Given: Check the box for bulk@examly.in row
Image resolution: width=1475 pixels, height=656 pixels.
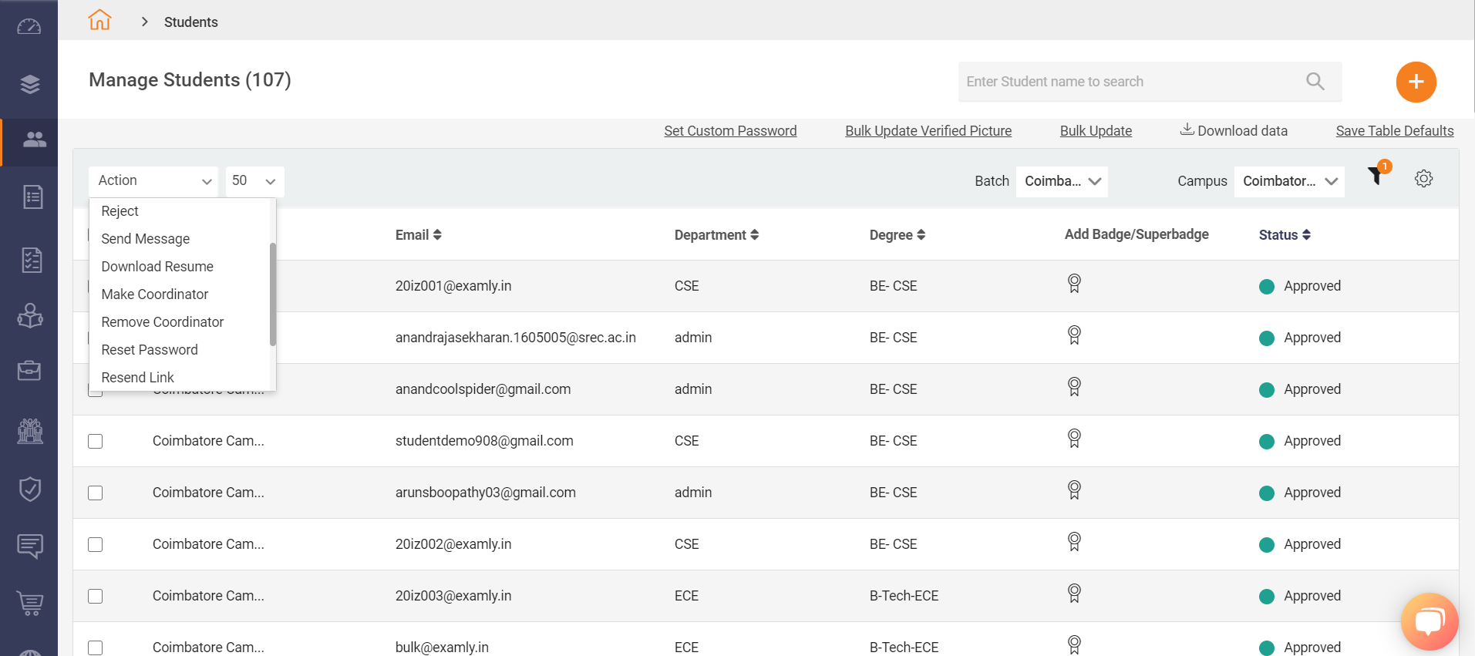Looking at the screenshot, I should [96, 648].
